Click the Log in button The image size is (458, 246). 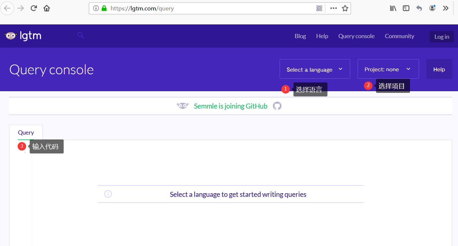click(x=442, y=37)
